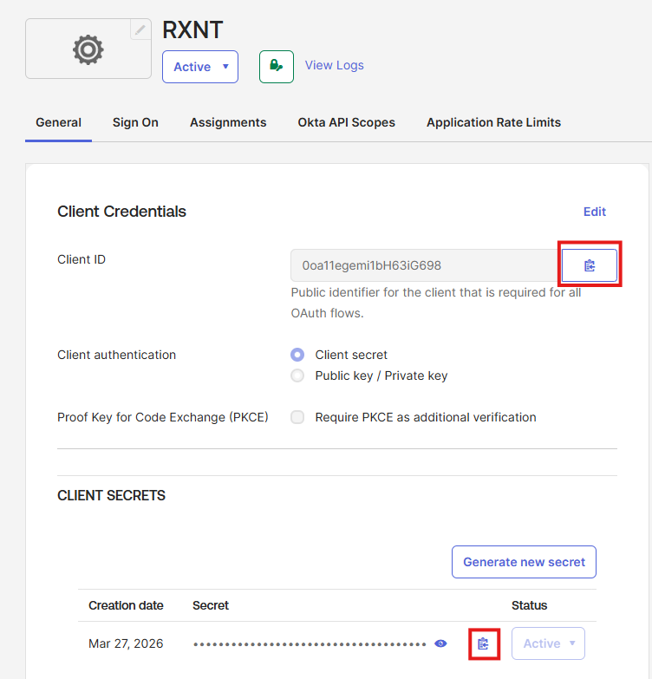Click the View Logs link
This screenshot has height=679, width=652.
point(334,65)
